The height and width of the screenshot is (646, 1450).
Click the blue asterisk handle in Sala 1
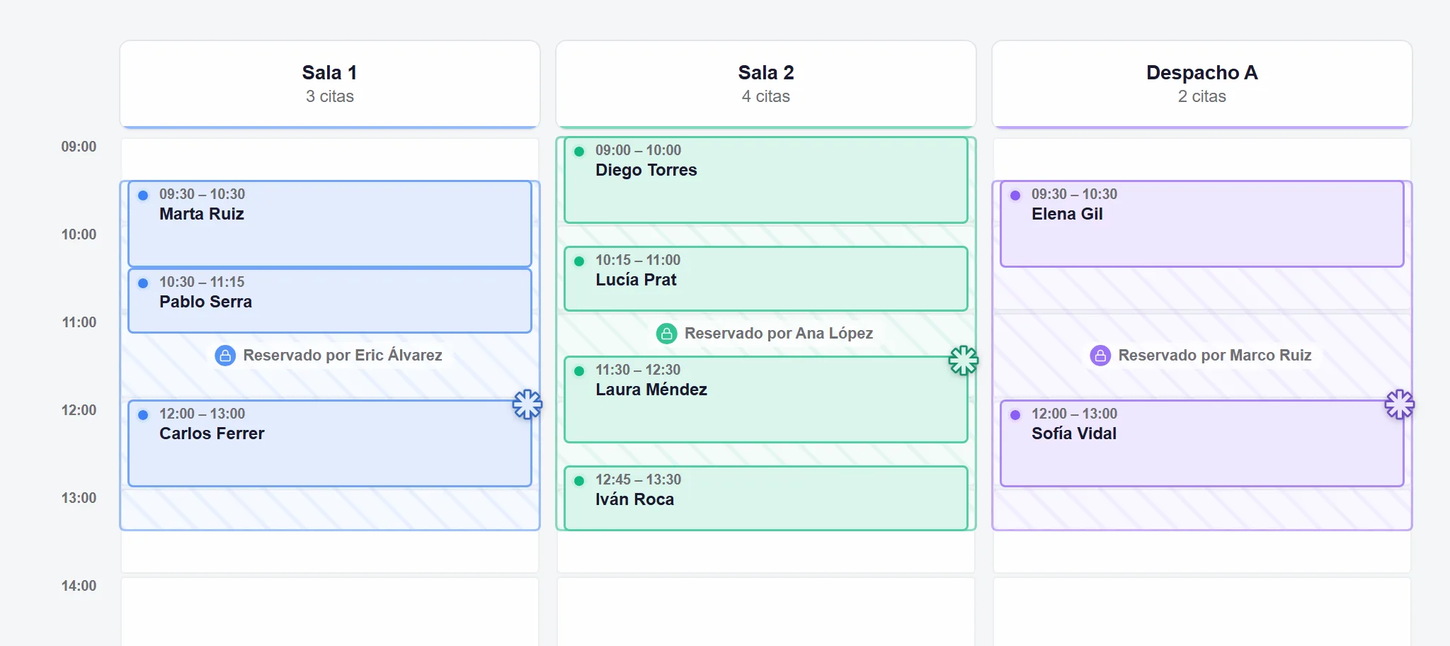[x=527, y=404]
